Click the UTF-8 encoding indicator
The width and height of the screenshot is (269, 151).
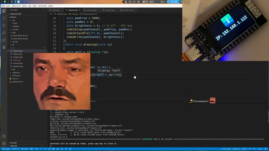coord(244,149)
